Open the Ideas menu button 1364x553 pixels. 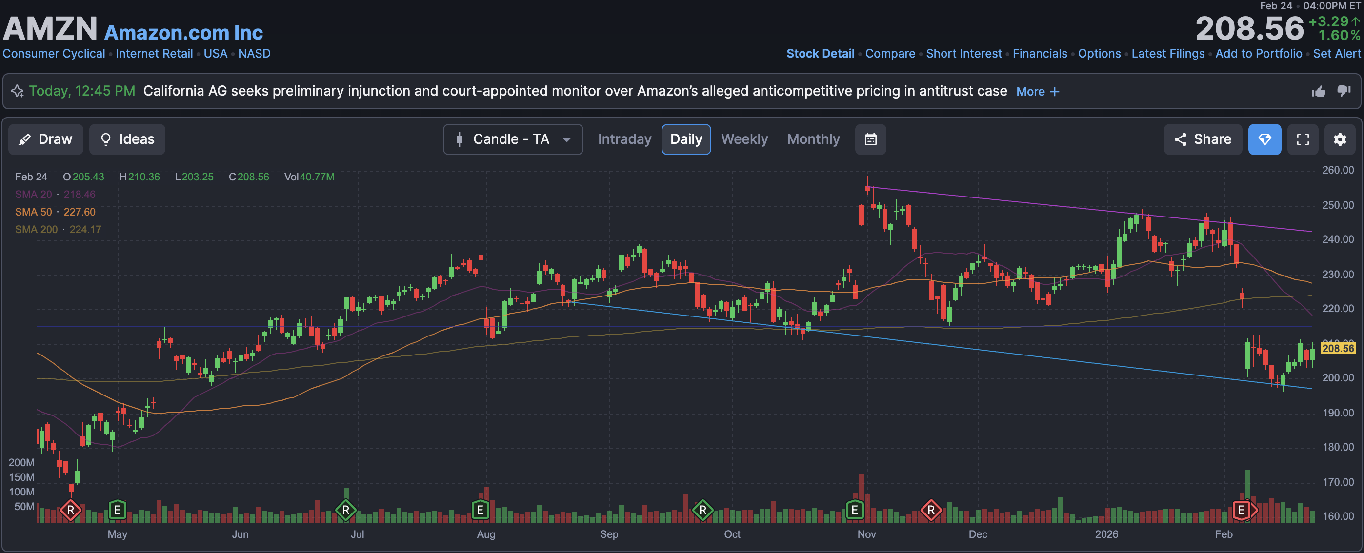(x=127, y=139)
